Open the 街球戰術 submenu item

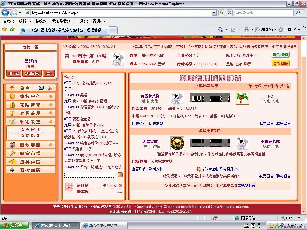[31, 136]
